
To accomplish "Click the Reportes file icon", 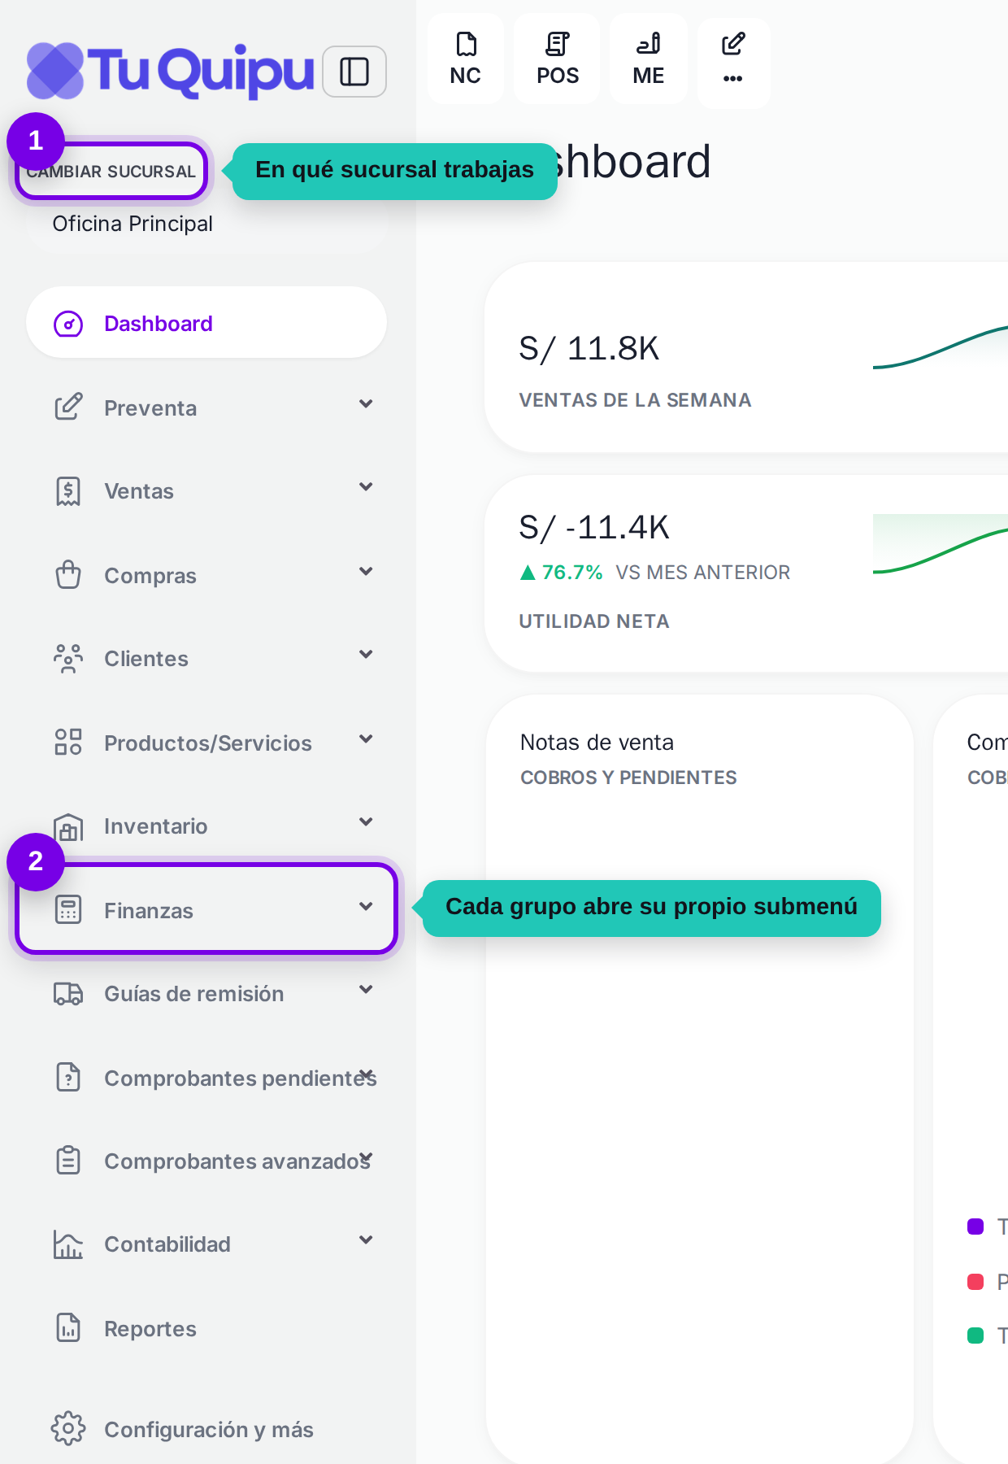I will tap(68, 1327).
